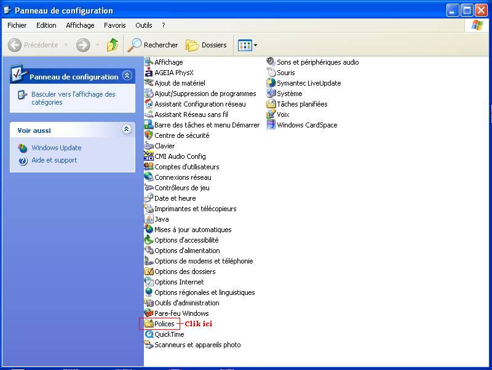The image size is (492, 370).
Task: Click the Date et heure clock icon
Action: [x=149, y=198]
